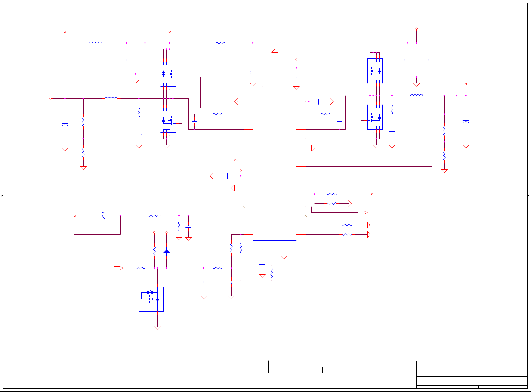Click the horizontal resistor on the top supply rail
Screen dimensions: 531x392
[221, 43]
